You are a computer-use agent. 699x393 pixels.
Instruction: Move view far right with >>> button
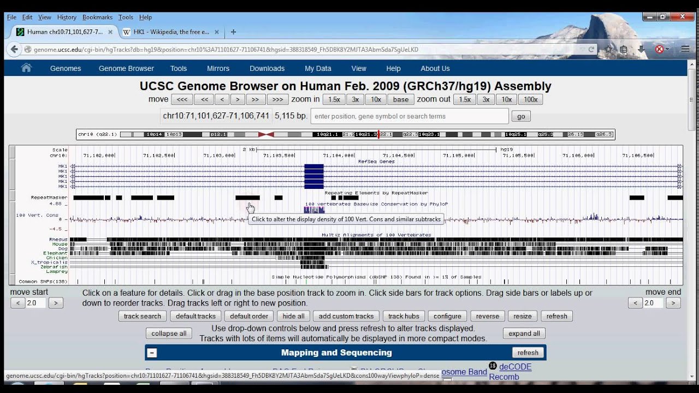278,99
